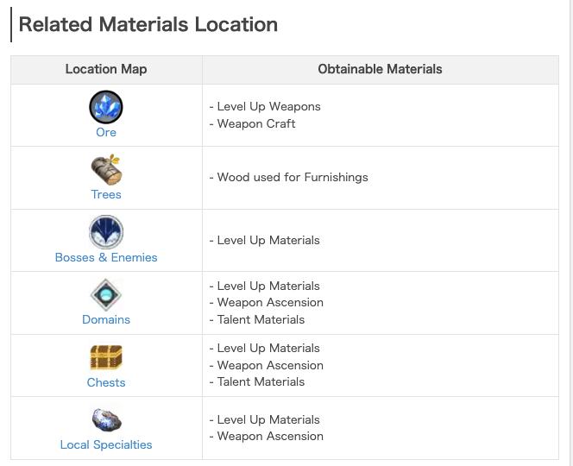Select the Bosses & Enemies emblem icon
Viewport: 573px width, 466px height.
tap(106, 233)
